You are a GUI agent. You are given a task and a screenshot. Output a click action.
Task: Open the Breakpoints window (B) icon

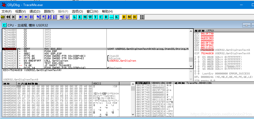[124, 17]
